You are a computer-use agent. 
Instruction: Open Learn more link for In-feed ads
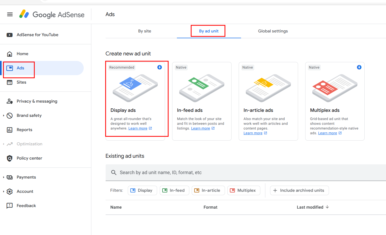tap(201, 128)
